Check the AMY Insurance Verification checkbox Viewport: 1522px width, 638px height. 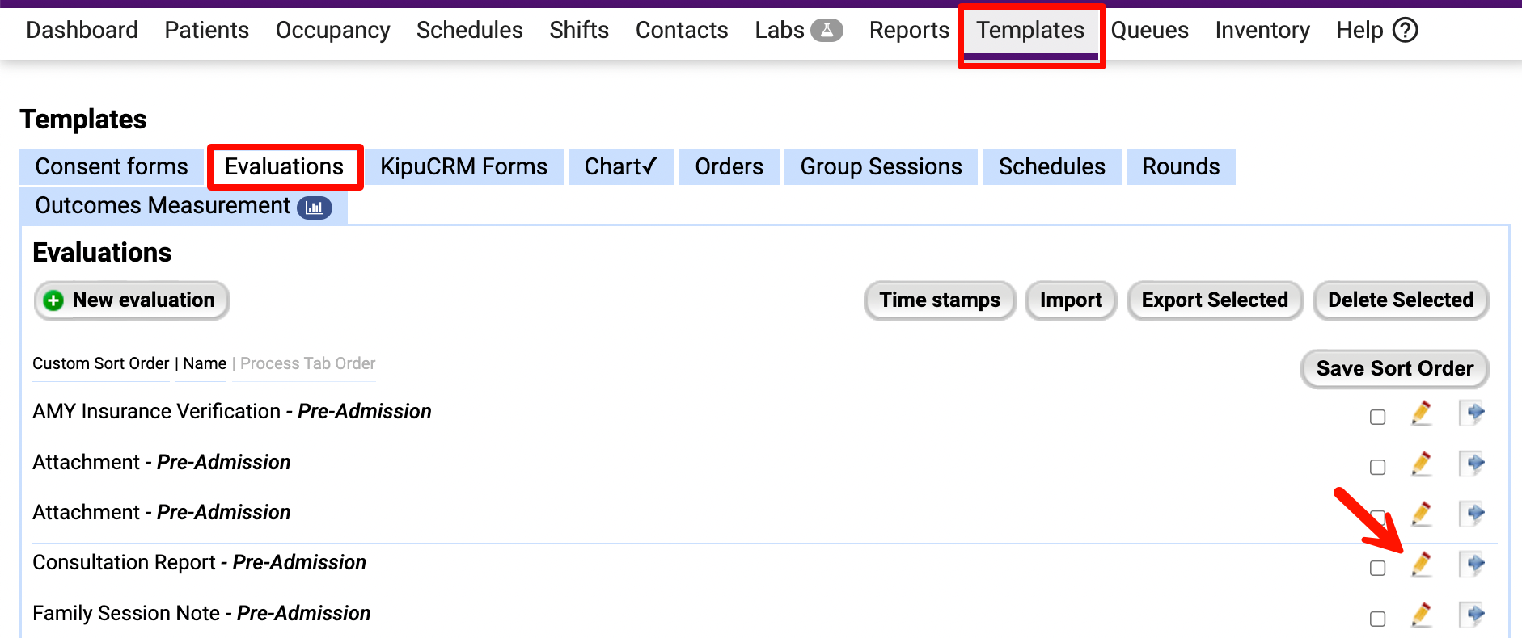[x=1377, y=417]
